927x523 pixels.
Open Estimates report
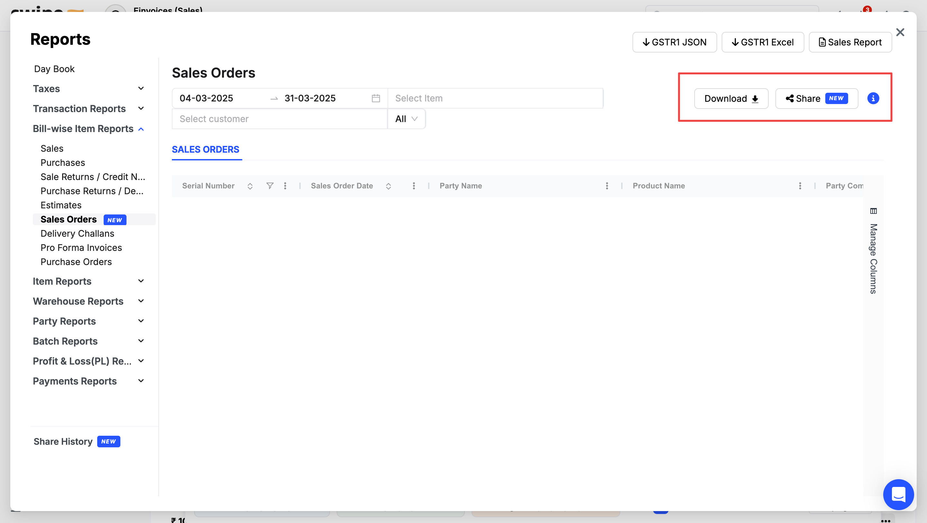[61, 205]
